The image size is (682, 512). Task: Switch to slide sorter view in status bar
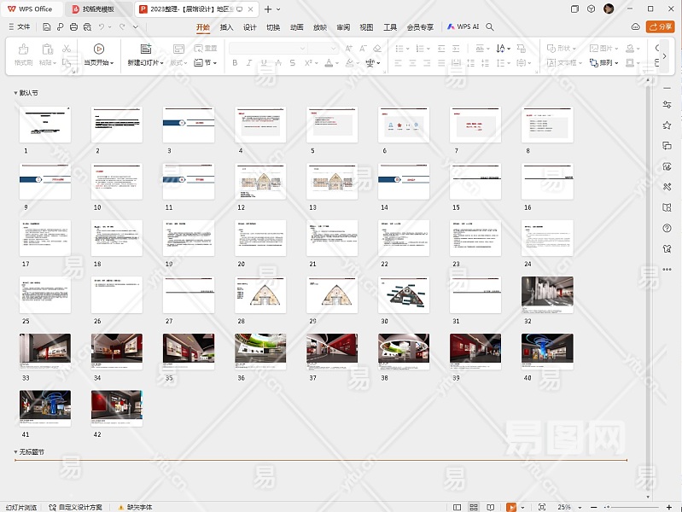(474, 507)
